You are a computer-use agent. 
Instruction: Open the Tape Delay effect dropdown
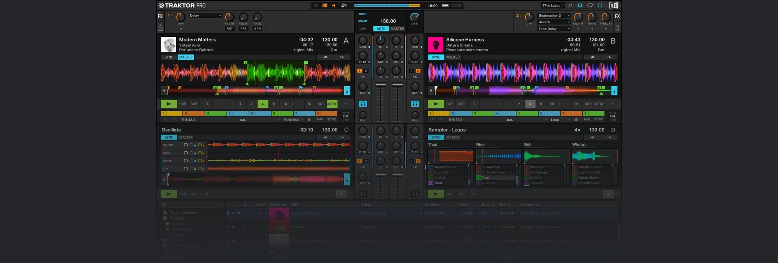[x=554, y=29]
